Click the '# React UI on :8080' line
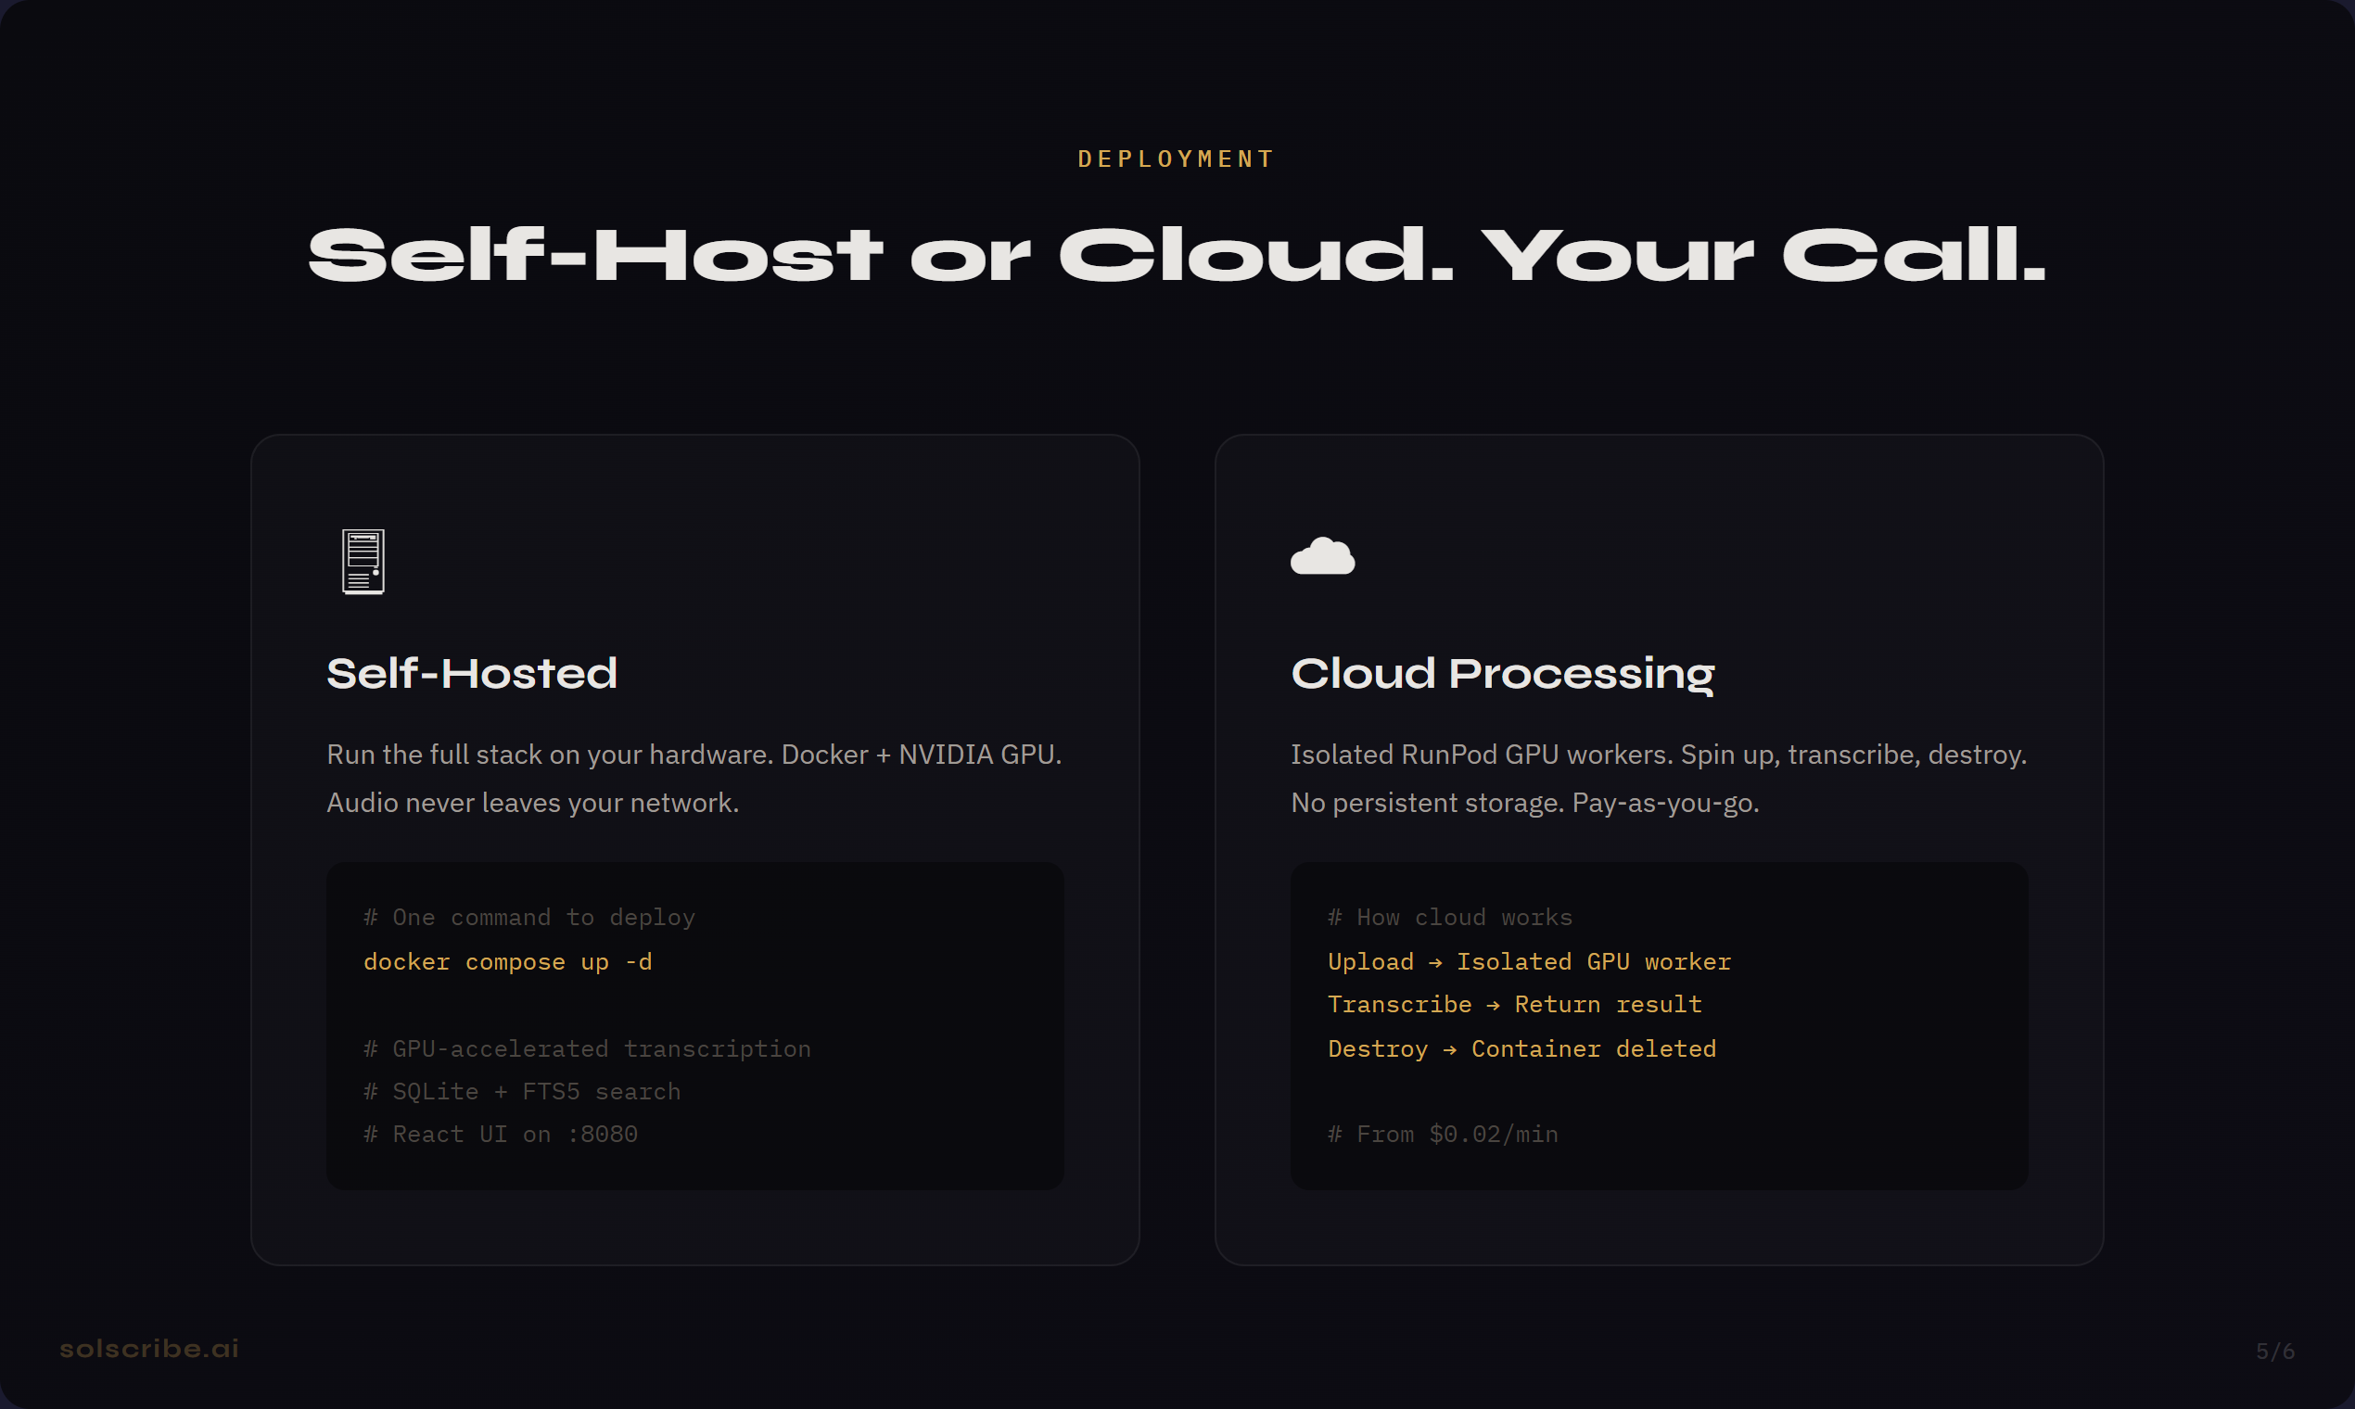Viewport: 2355px width, 1409px height. coord(501,1134)
